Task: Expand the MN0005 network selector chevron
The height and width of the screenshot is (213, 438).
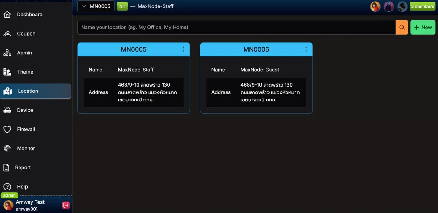Action: [83, 6]
